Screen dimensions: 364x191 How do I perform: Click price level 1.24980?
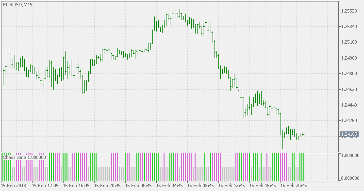coord(349,58)
